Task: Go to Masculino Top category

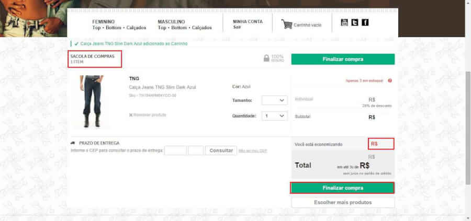Action: 162,28
